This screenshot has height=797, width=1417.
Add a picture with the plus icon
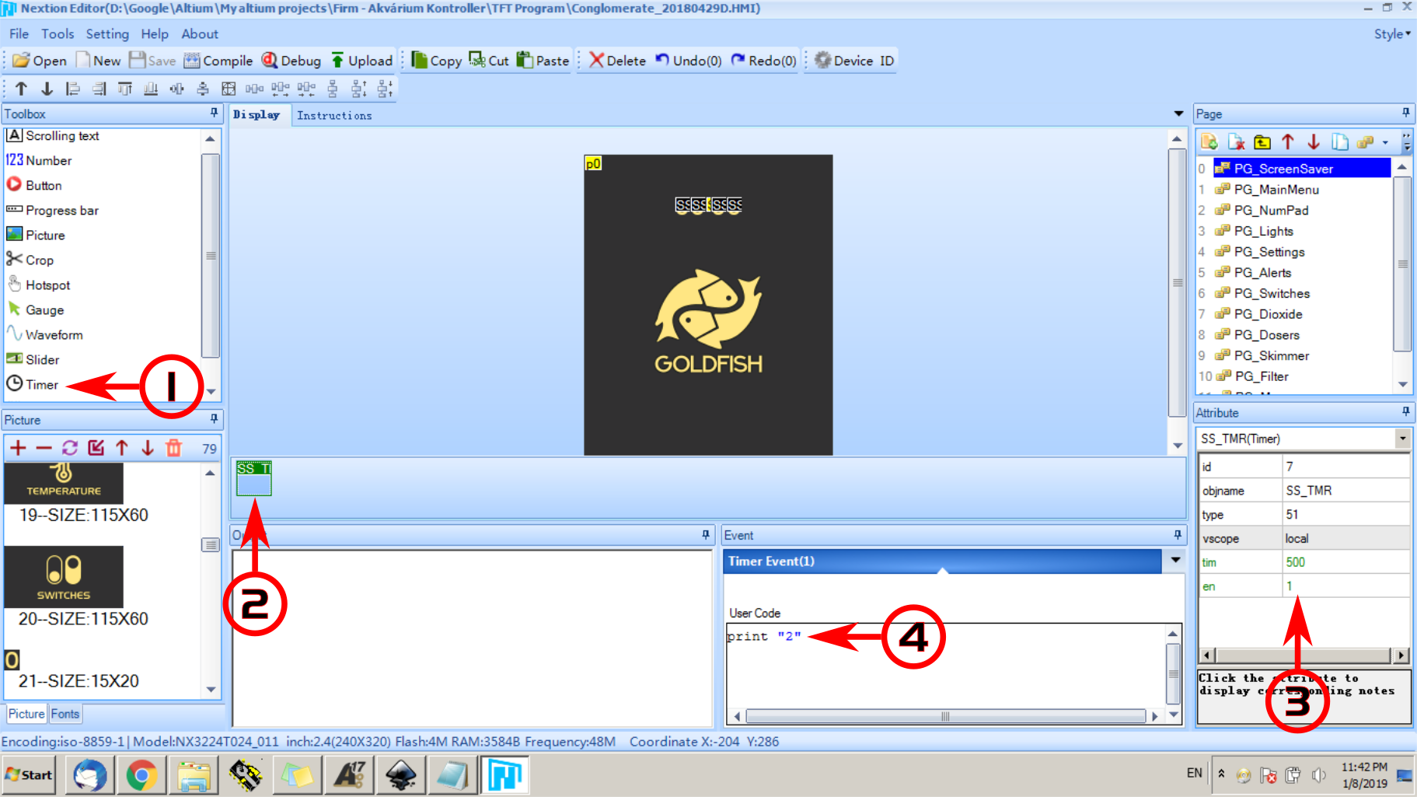pos(17,447)
